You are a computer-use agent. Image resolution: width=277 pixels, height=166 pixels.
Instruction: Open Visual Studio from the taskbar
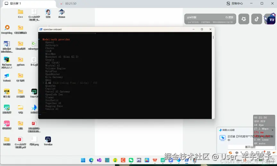pos(99,160)
